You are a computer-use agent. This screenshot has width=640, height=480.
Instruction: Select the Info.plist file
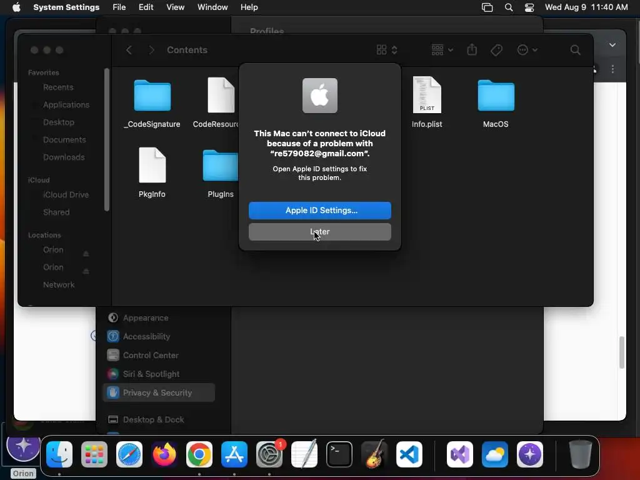[427, 95]
